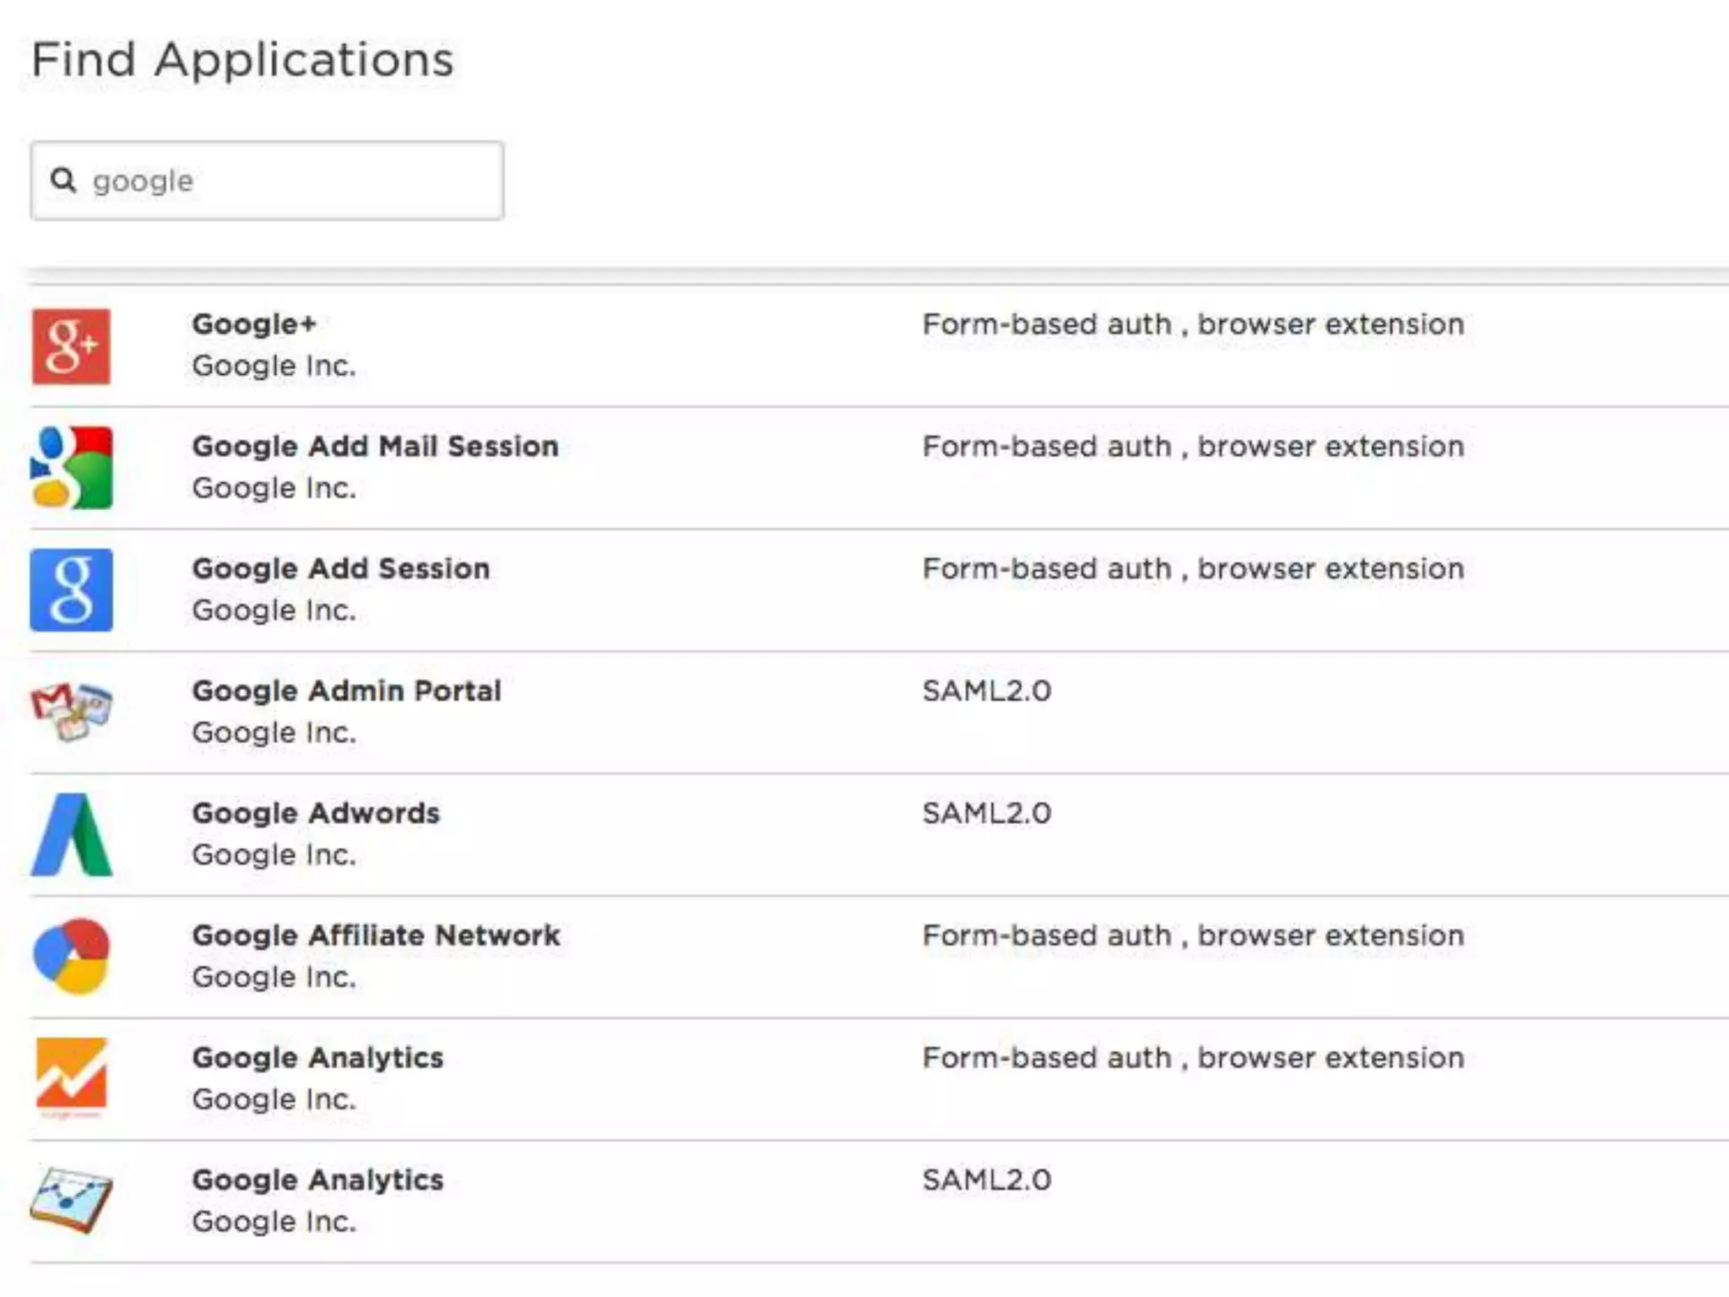Click SAML2.0 label on Google Adwords row

tap(986, 813)
